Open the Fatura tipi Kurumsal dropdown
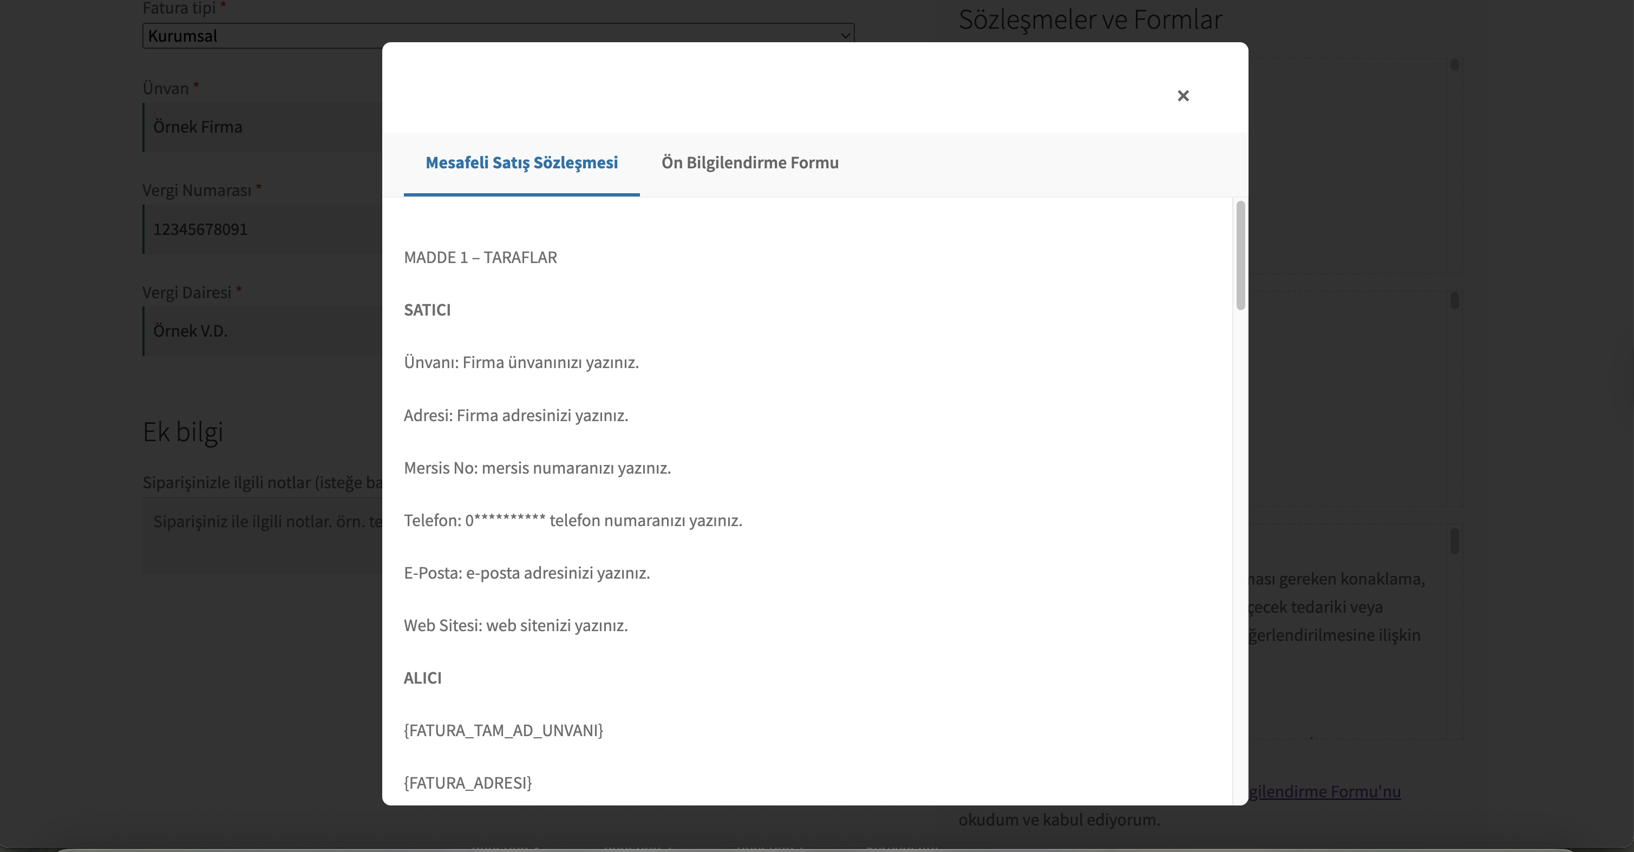 (x=266, y=36)
